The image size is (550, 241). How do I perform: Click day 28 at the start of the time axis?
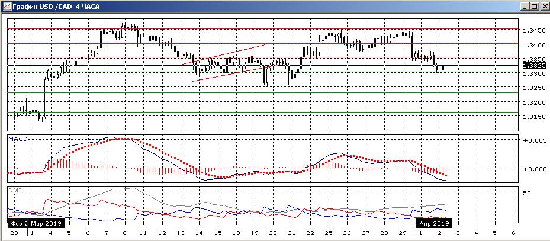14,233
